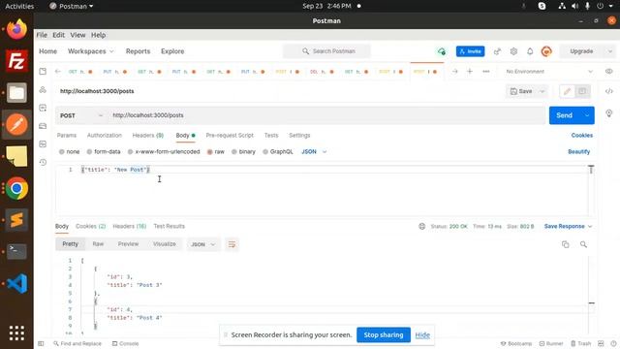Launch Visual Studio Code from the dock

click(16, 283)
